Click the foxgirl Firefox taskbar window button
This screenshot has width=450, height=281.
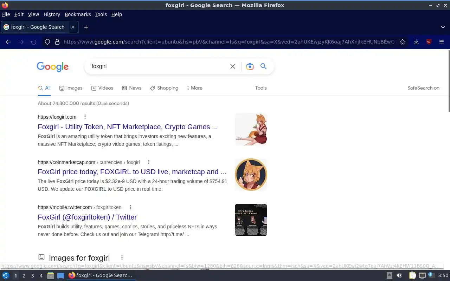click(101, 276)
